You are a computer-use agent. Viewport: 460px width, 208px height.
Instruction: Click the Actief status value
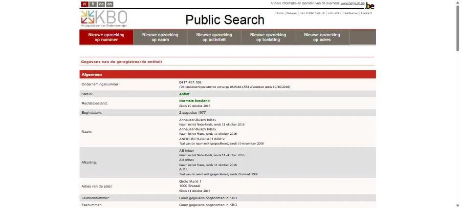click(x=184, y=94)
